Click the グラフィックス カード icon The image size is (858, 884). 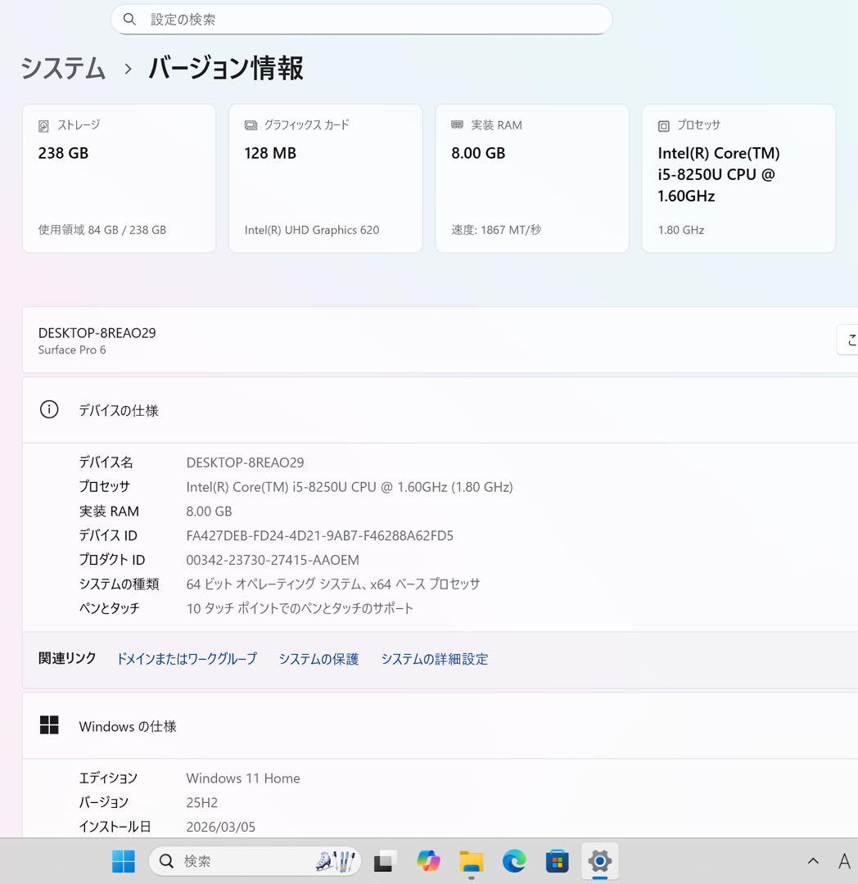point(251,125)
